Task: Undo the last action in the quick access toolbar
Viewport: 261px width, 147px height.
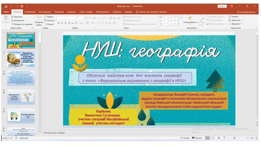Action: (x=11, y=6)
